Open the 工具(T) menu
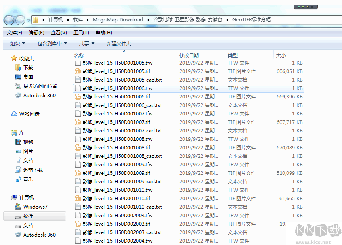This screenshot has width=342, height=245. click(81, 33)
